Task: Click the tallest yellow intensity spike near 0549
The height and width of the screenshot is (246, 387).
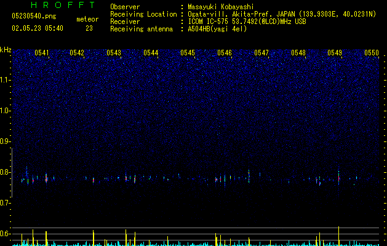Action: pos(338,236)
